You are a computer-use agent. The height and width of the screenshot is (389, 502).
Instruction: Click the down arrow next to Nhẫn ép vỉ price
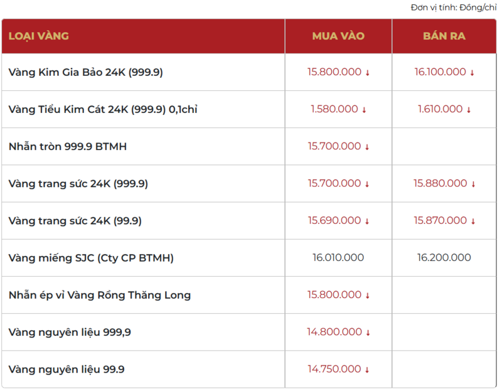[367, 295]
